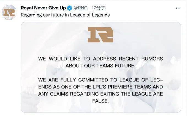Click the final word "FALSE."

pyautogui.click(x=101, y=101)
